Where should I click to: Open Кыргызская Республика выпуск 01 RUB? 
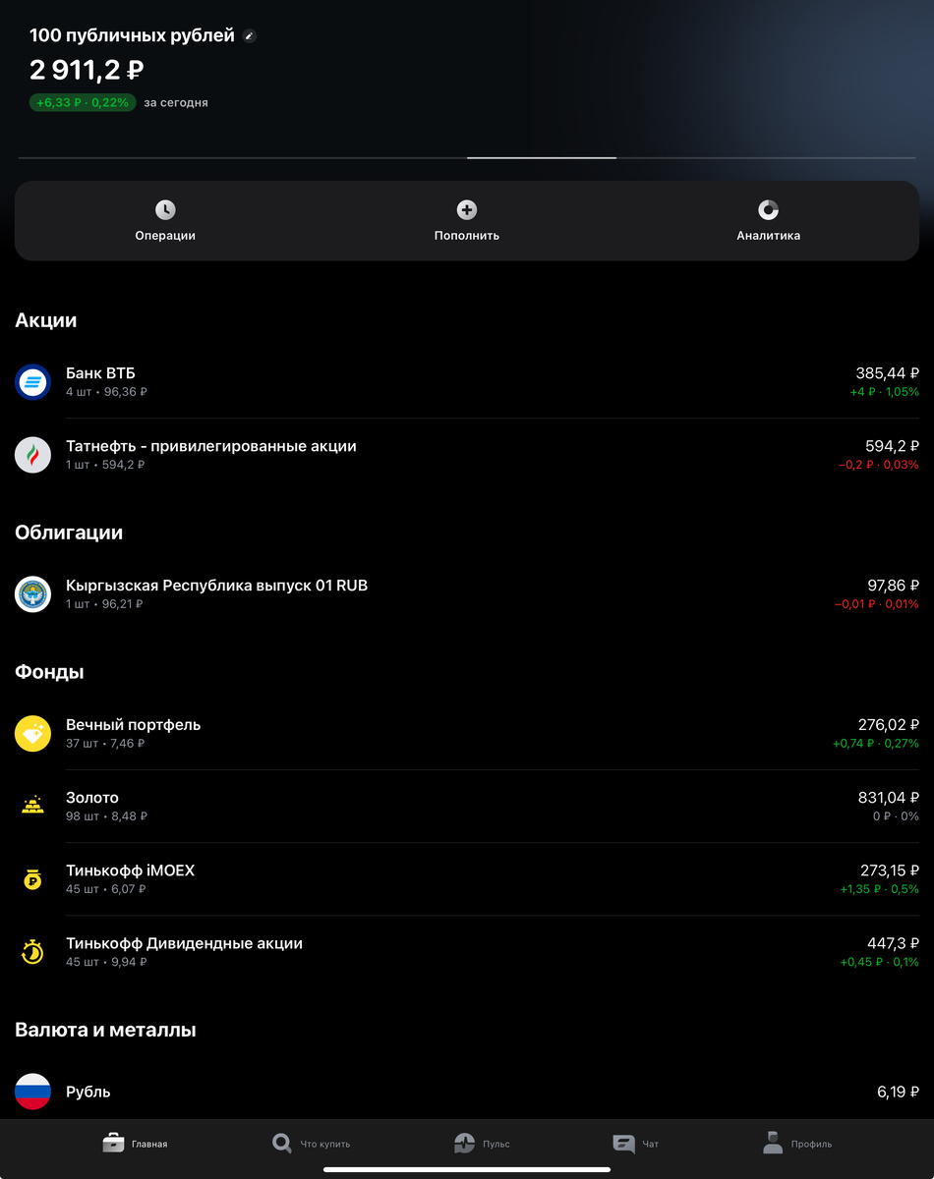pos(467,594)
